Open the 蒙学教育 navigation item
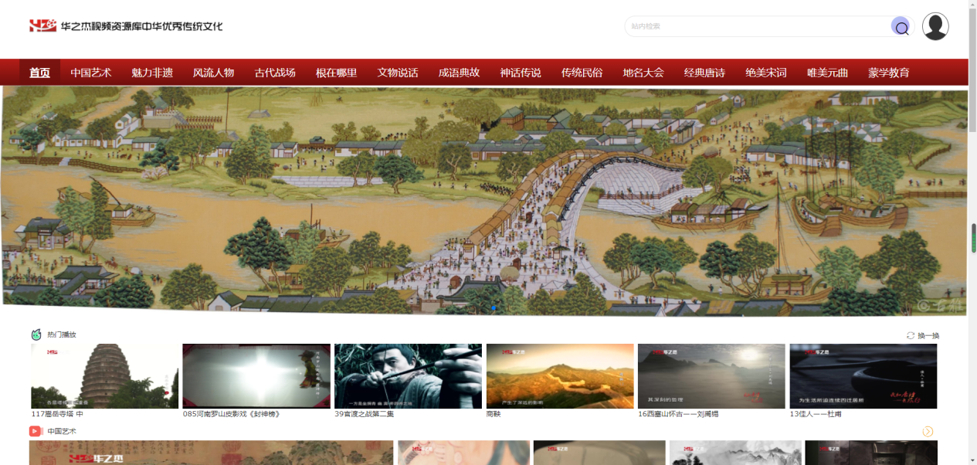 [x=889, y=73]
